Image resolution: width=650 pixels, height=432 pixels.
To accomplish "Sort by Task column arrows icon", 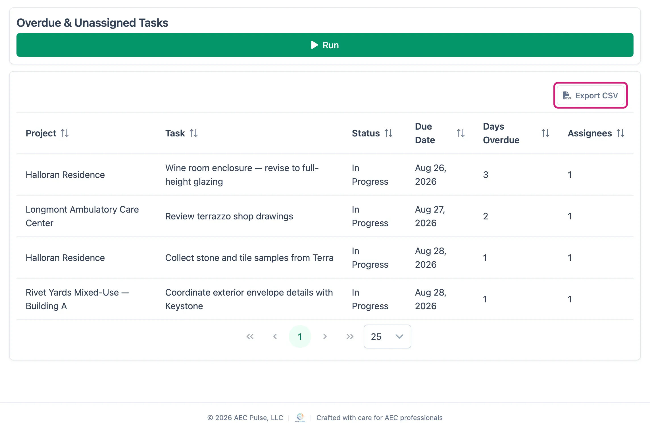I will [x=194, y=133].
